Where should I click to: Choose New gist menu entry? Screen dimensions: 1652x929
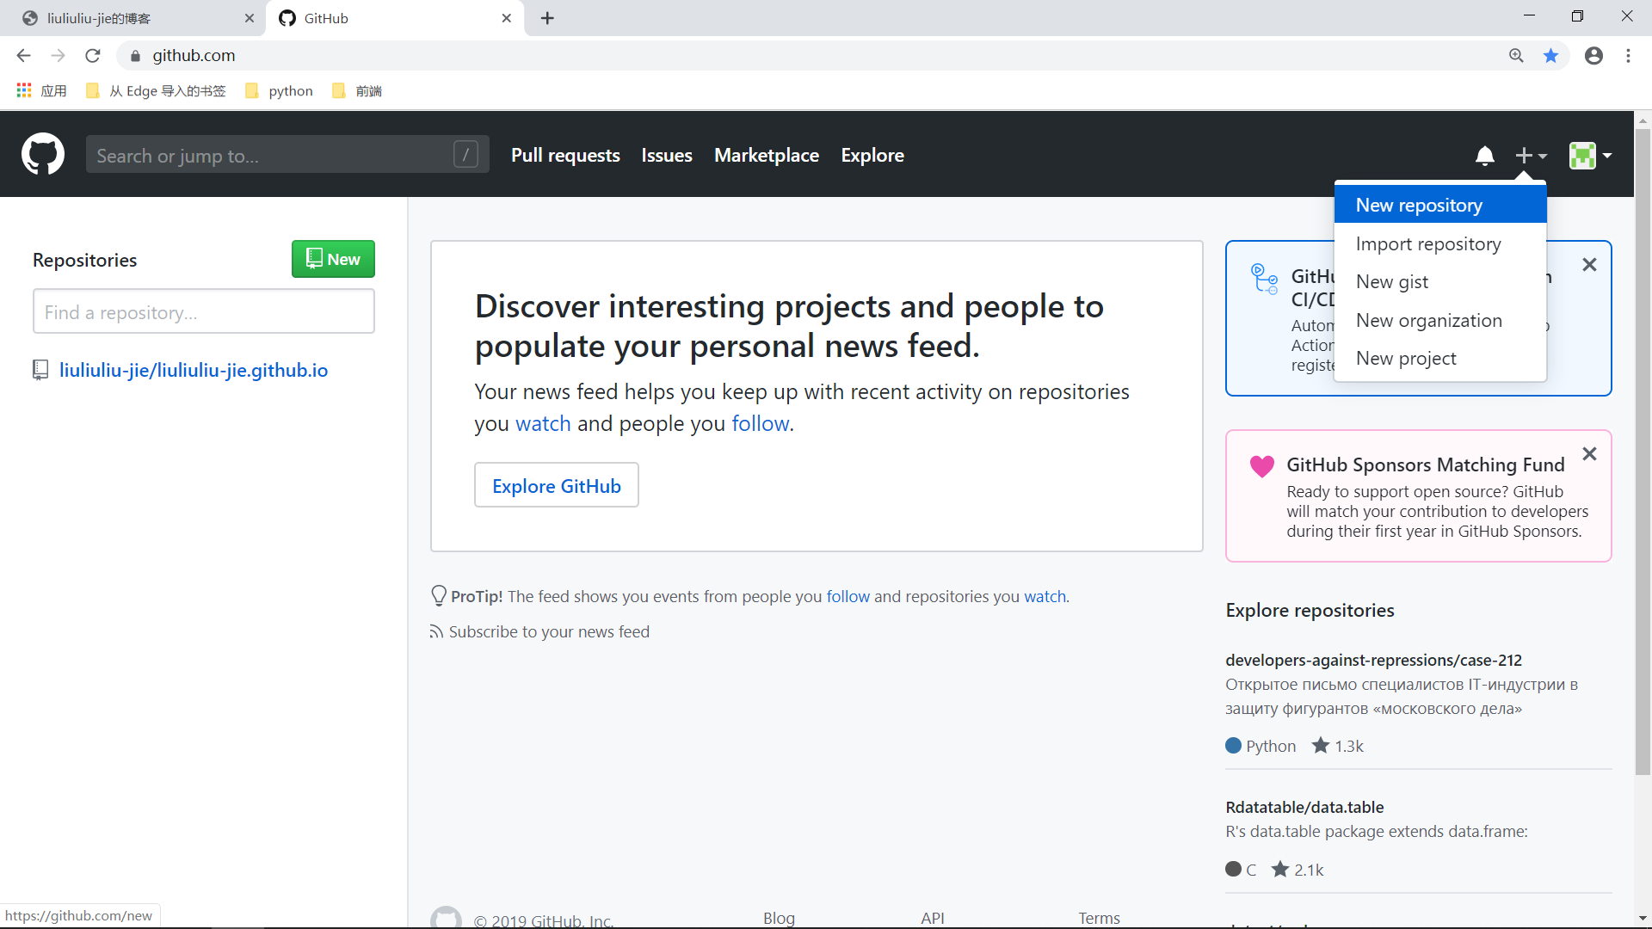pos(1391,282)
